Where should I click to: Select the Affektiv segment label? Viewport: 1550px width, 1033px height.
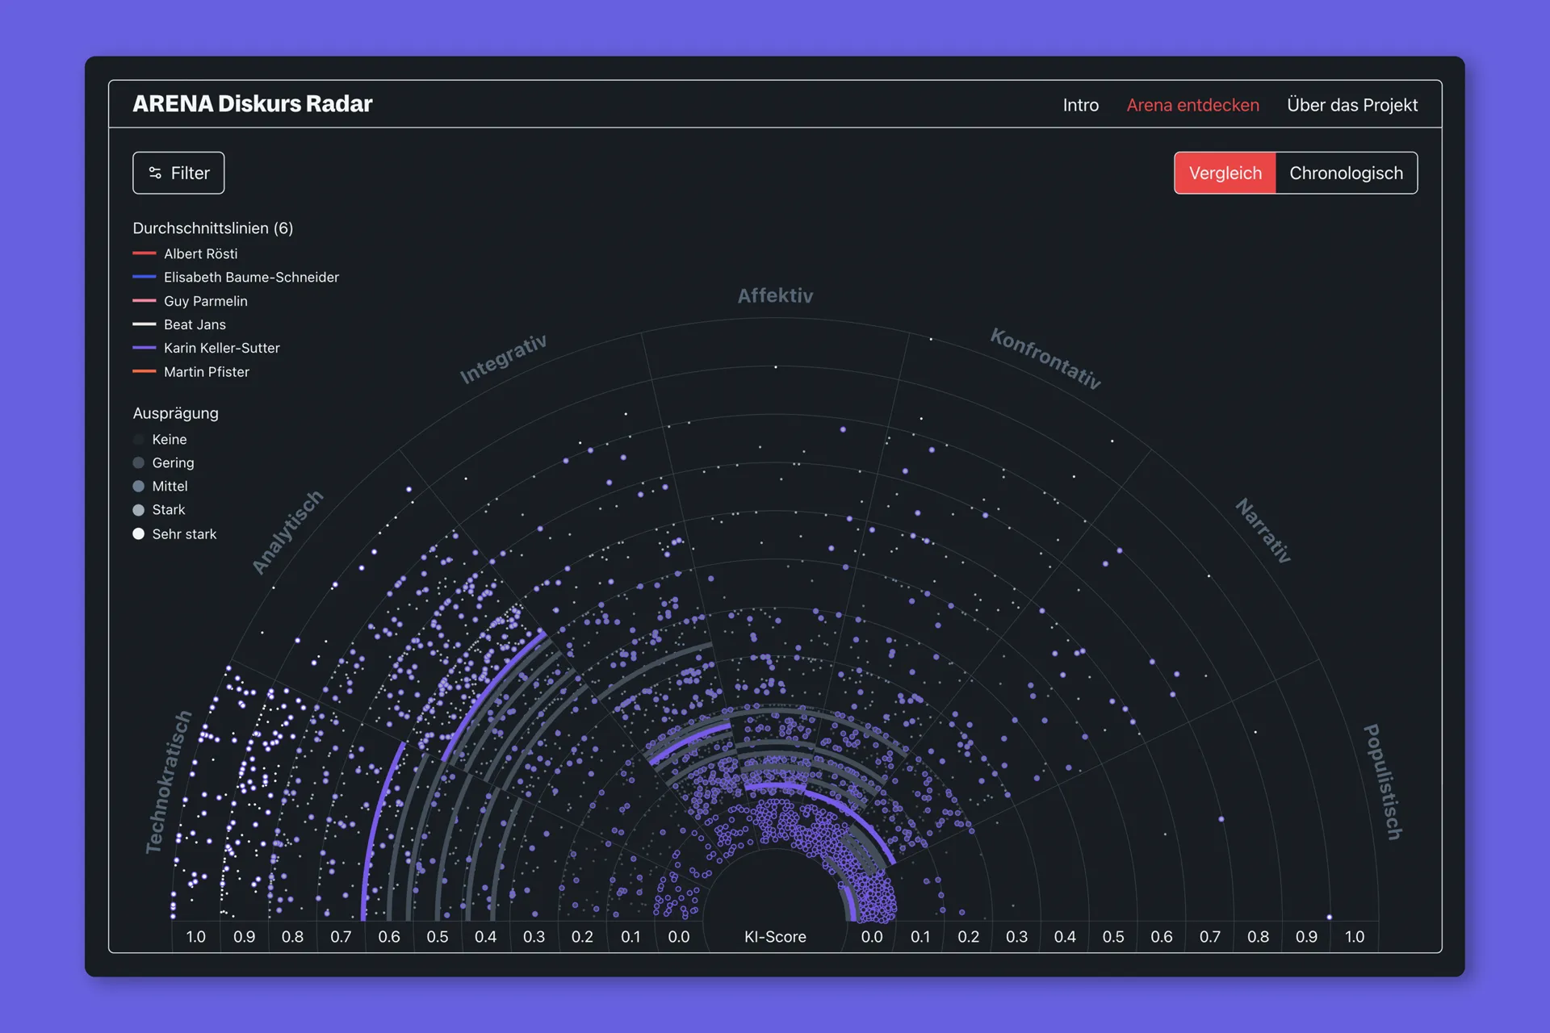coord(775,295)
